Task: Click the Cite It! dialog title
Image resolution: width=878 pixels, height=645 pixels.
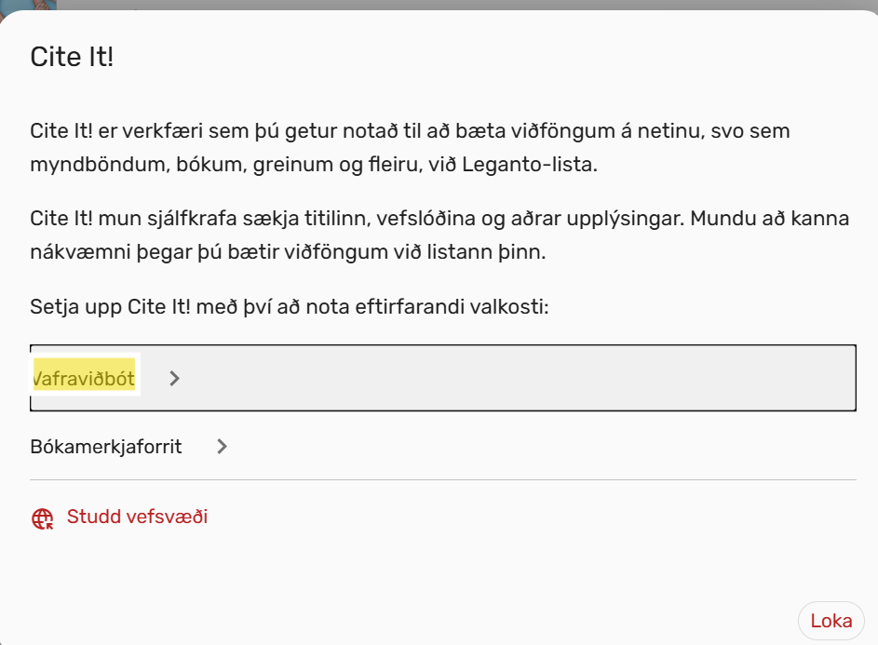Action: point(72,57)
